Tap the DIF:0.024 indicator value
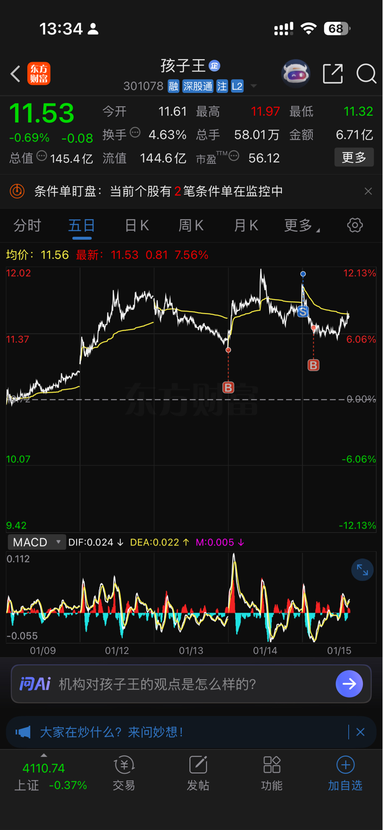The height and width of the screenshot is (830, 383). pos(96,542)
